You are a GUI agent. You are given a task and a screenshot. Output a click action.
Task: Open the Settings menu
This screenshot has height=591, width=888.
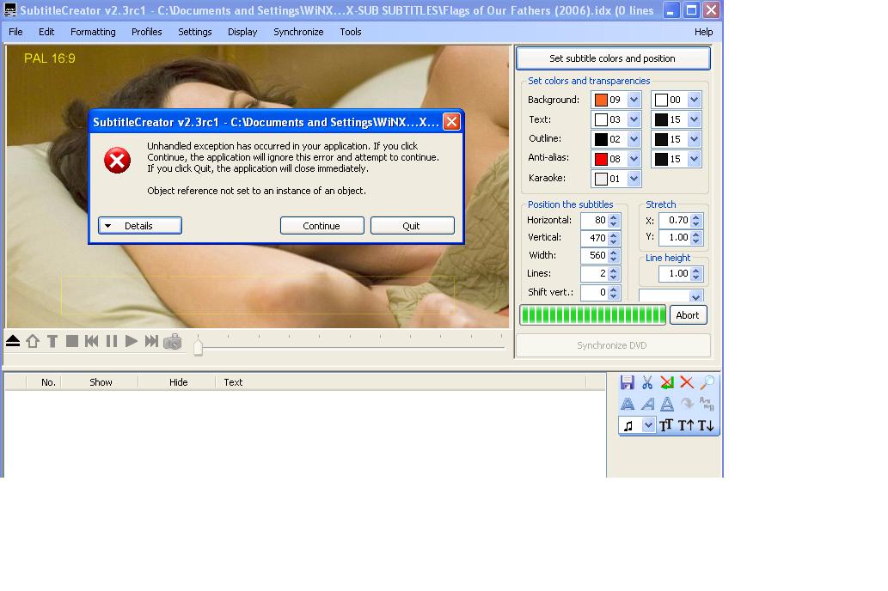[x=195, y=32]
